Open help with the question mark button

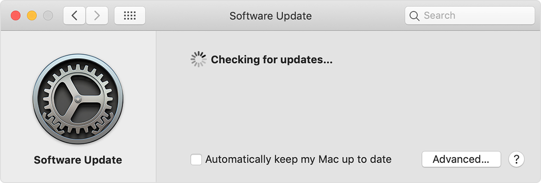517,159
